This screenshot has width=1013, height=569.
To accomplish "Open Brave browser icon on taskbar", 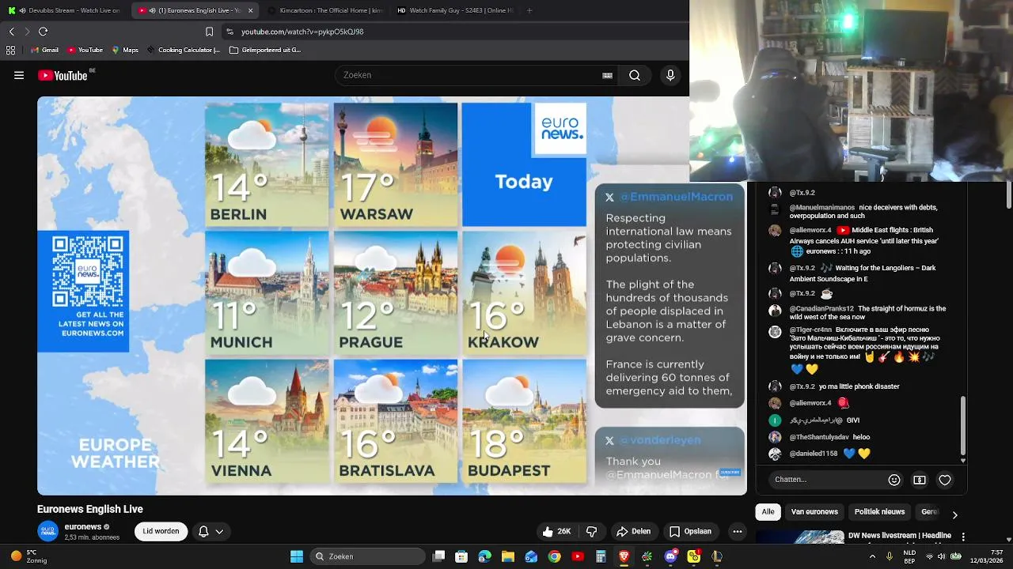I will click(624, 556).
